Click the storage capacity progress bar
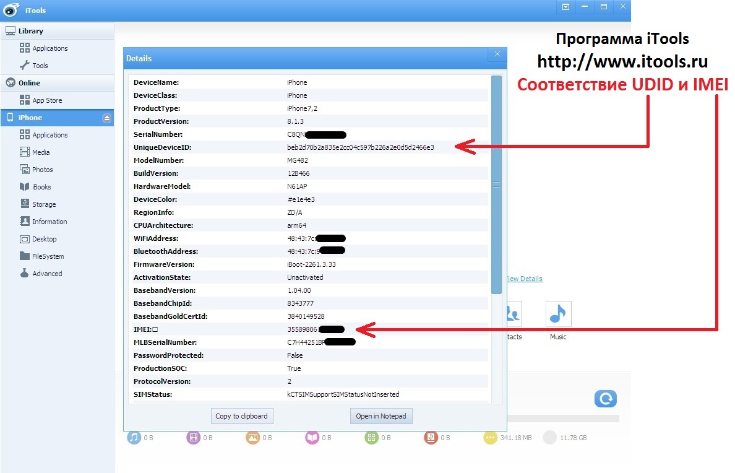The image size is (735, 473). tap(564, 418)
